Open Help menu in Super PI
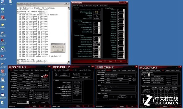The width and height of the screenshot is (183, 109). point(35,6)
